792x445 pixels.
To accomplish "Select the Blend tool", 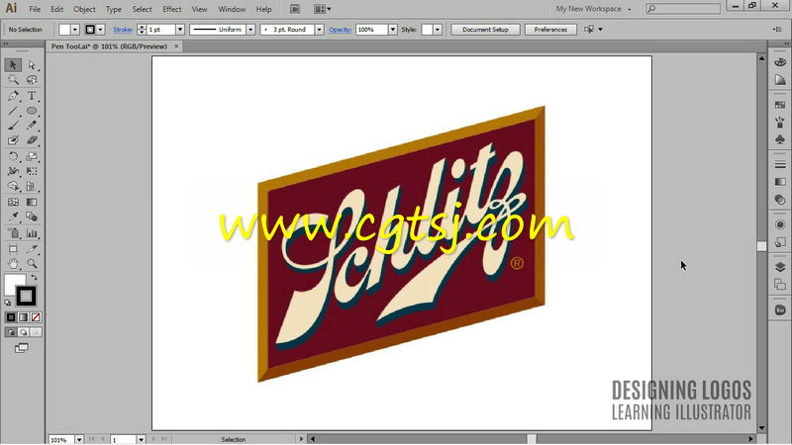I will pyautogui.click(x=32, y=217).
